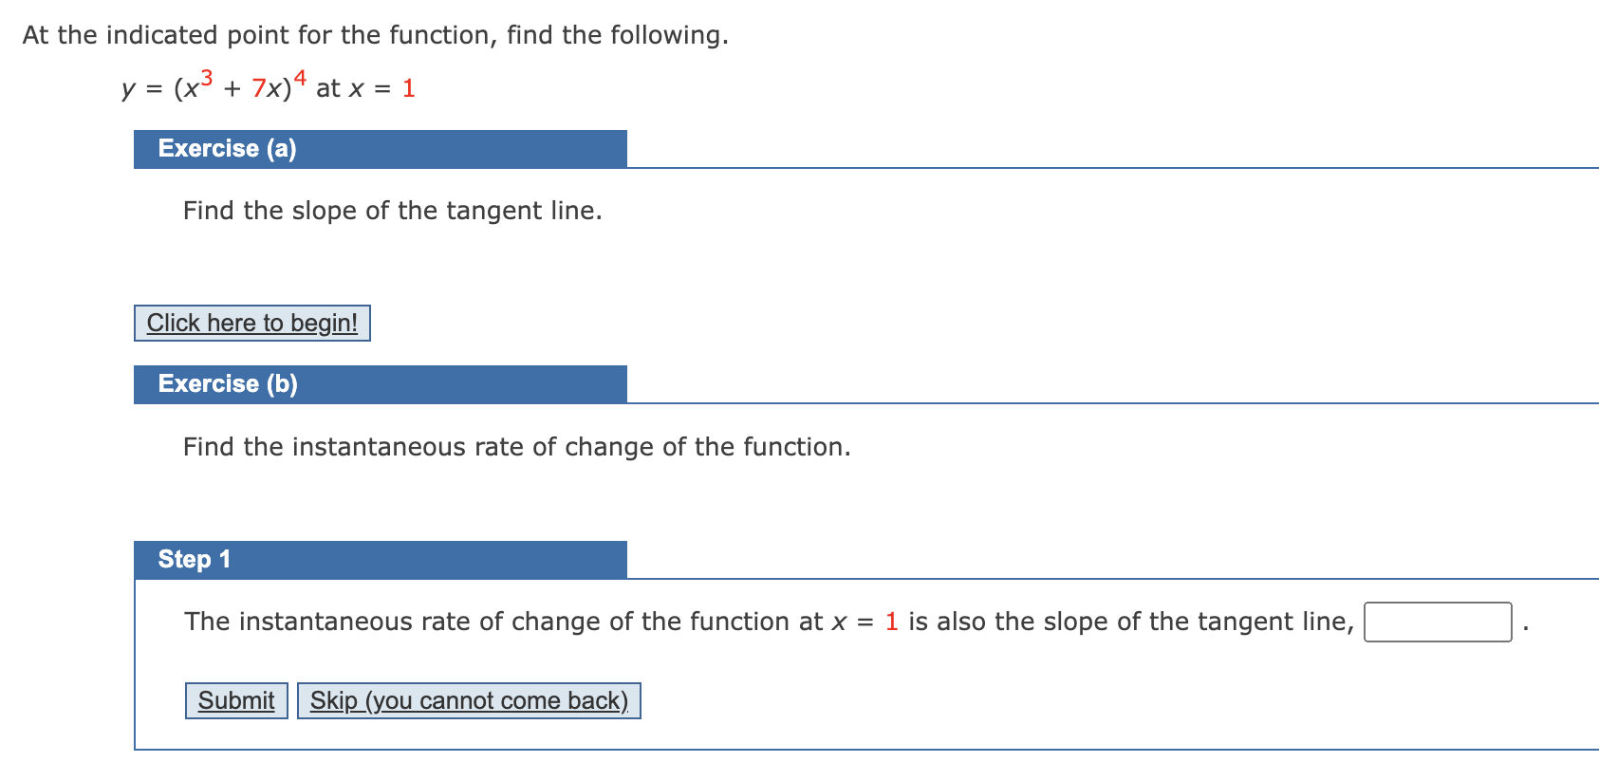1599x762 pixels.
Task: Click the problem statement at top of page
Action: [375, 35]
